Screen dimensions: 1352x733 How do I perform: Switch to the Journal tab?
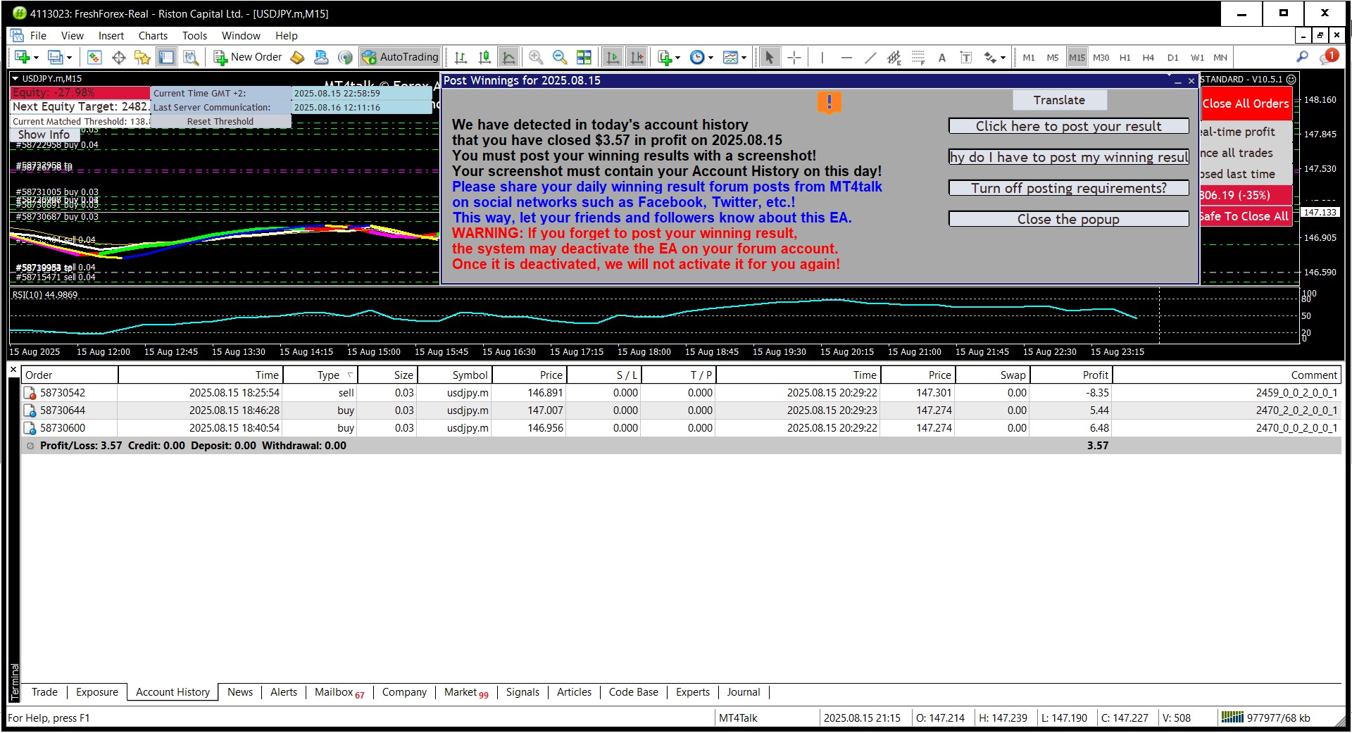coord(743,692)
